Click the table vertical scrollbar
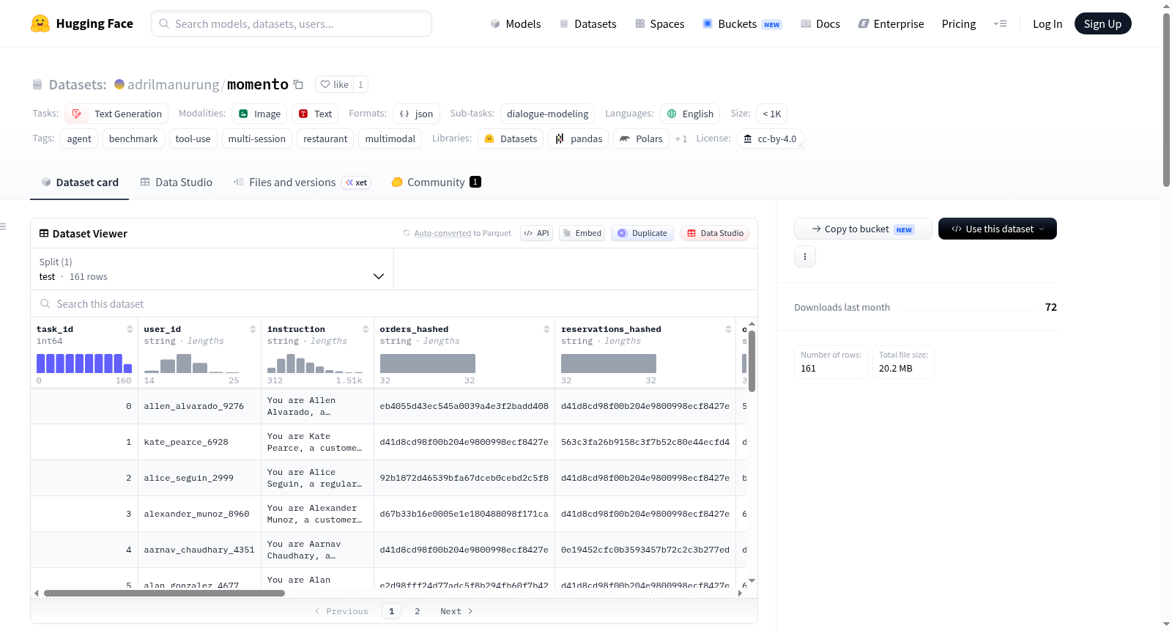This screenshot has height=631, width=1172. tap(752, 361)
